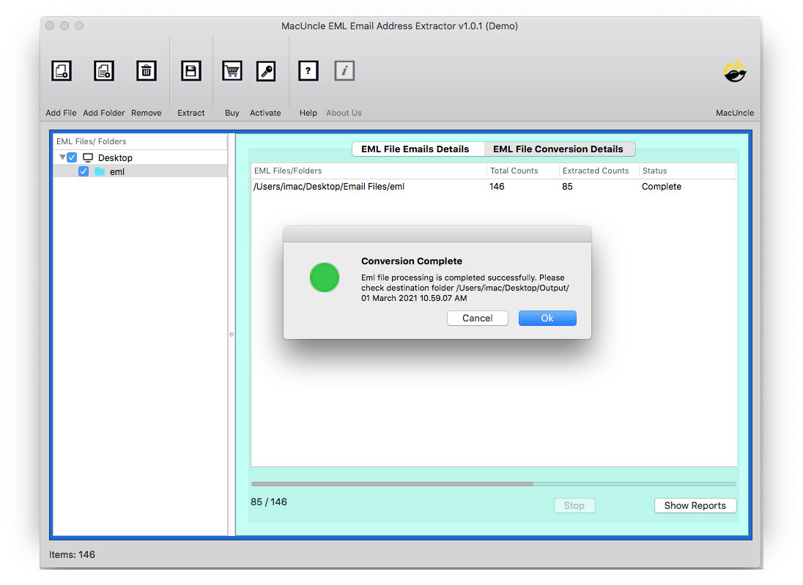This screenshot has width=803, height=585.
Task: Click the About Us label text
Action: [344, 113]
